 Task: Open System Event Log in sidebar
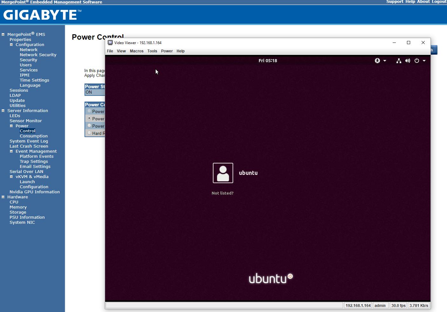coord(29,141)
